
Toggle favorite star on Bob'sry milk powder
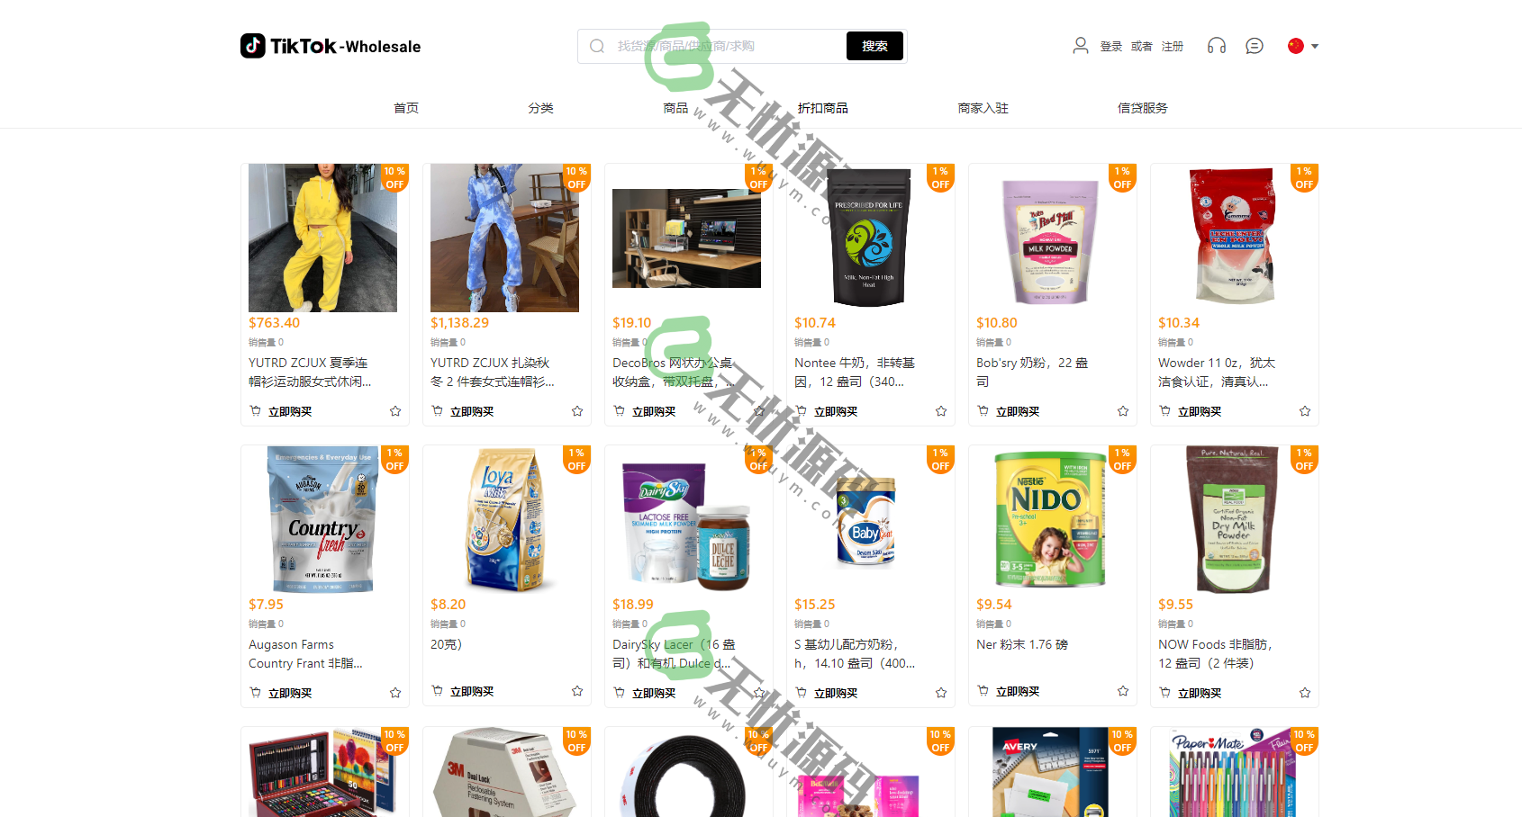pos(1123,411)
